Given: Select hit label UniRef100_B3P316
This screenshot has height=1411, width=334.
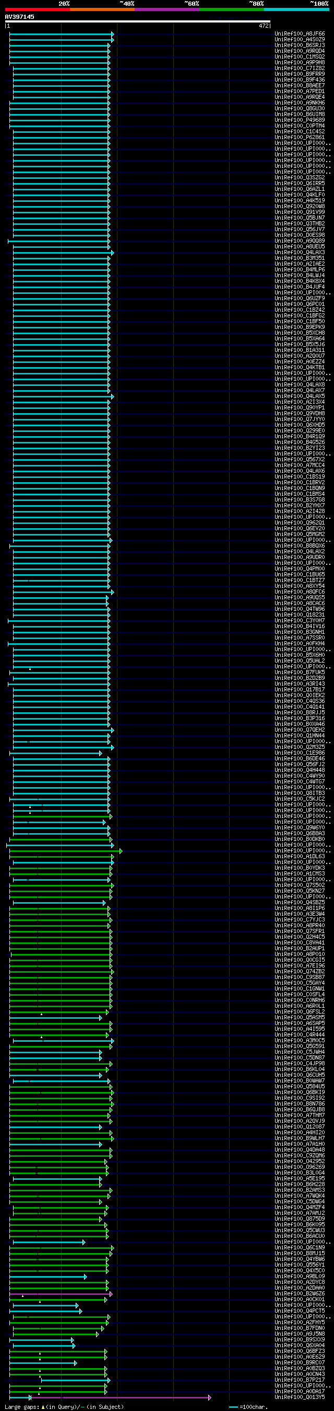Looking at the screenshot, I should tap(300, 718).
